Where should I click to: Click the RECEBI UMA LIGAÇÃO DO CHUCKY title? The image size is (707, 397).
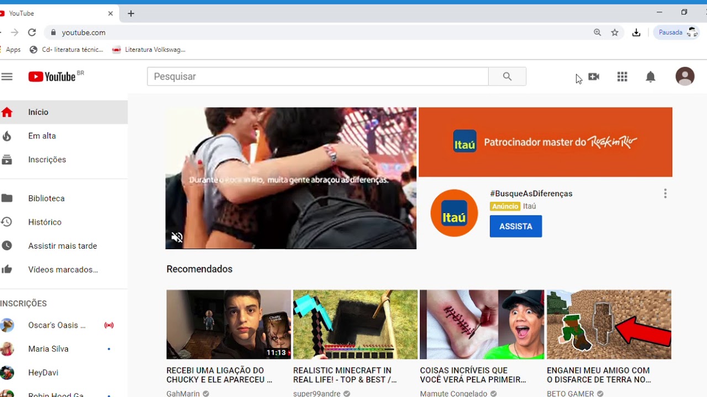tap(219, 375)
